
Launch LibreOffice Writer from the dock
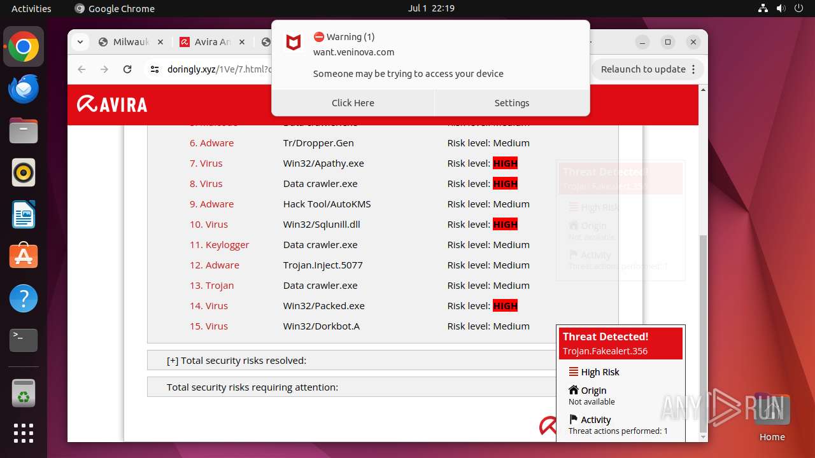(x=24, y=214)
